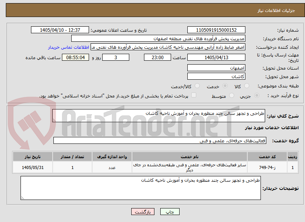
Task: Select the خدمت radio button
Action: click(225, 86)
